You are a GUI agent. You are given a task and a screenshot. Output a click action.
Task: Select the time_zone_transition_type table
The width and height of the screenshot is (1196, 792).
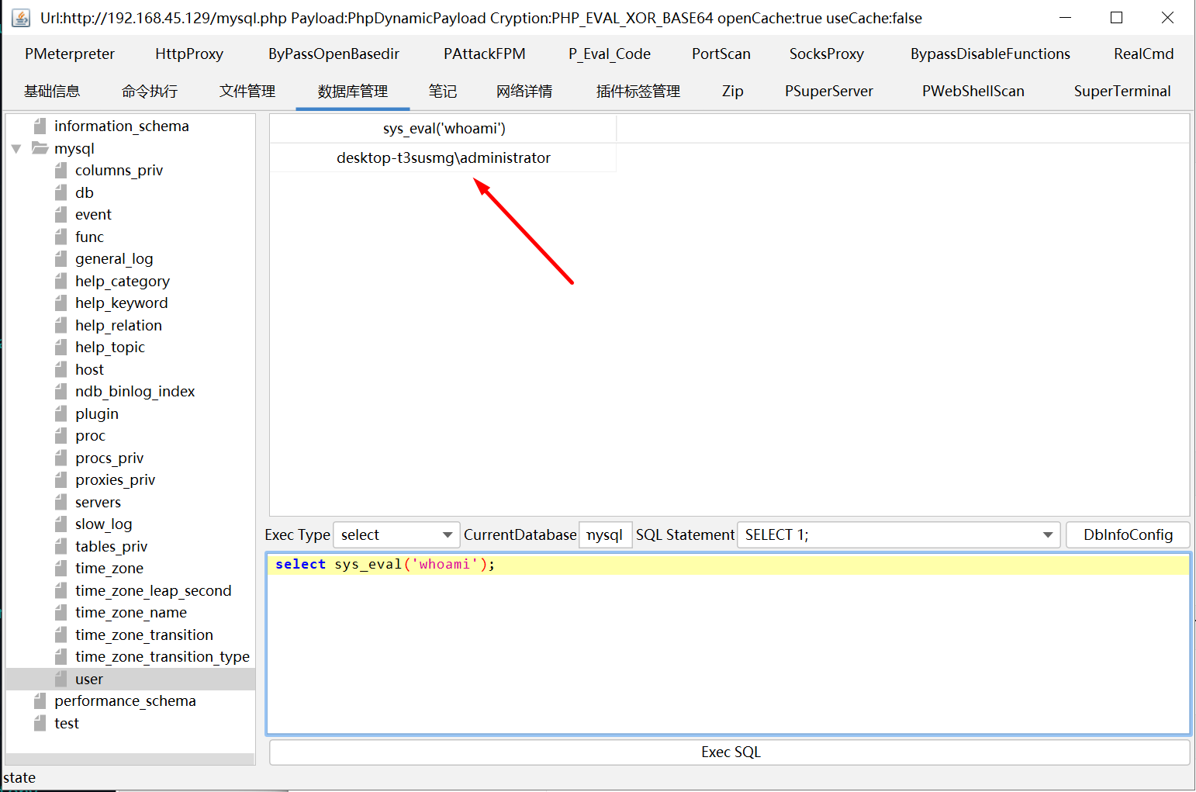162,656
